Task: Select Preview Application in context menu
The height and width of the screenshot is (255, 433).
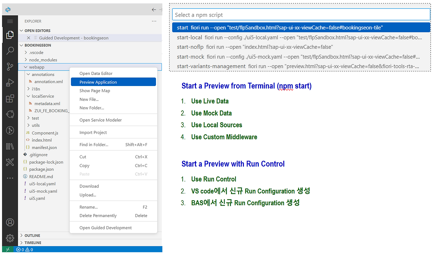Action: click(x=113, y=82)
